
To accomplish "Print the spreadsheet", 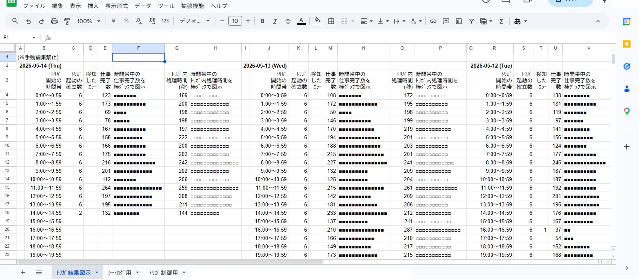I will (54, 21).
